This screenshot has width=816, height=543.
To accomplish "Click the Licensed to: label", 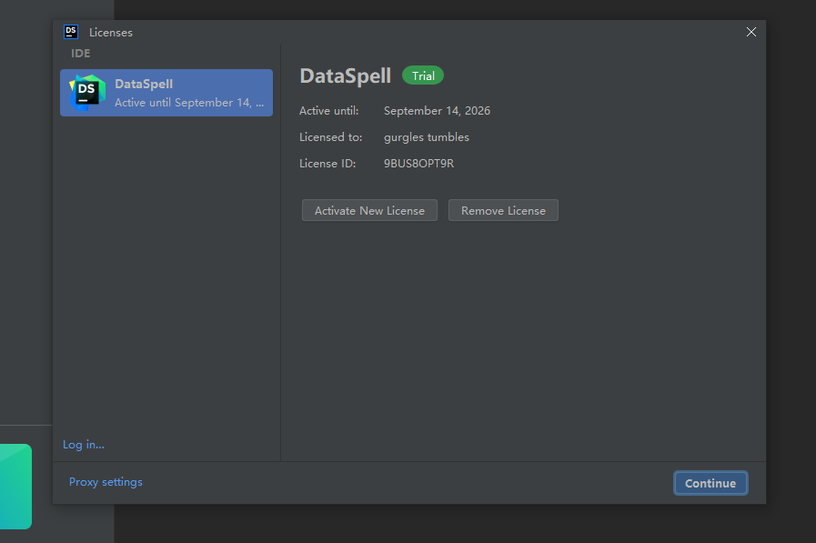I will (330, 137).
